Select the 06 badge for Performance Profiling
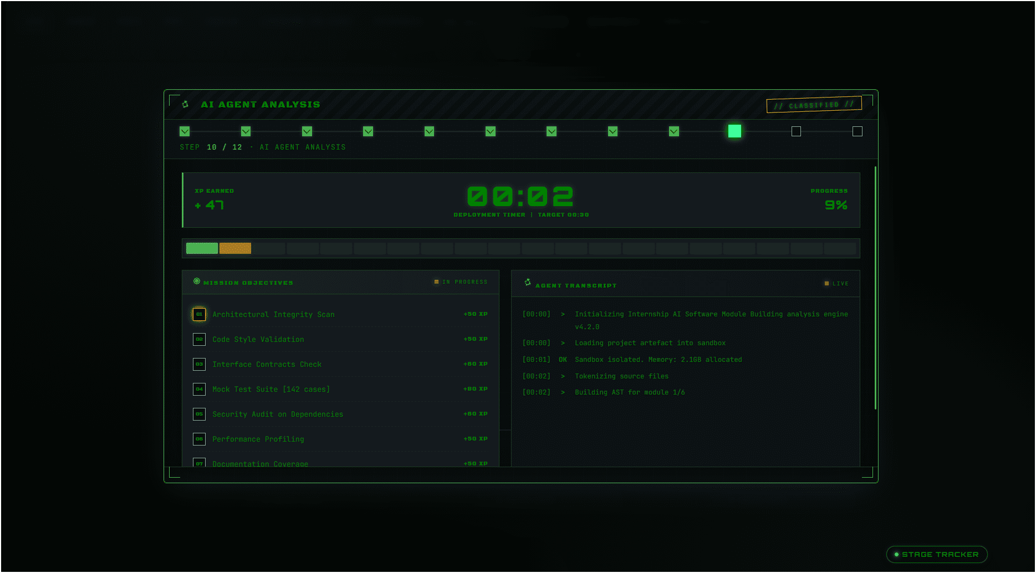Viewport: 1036px width, 573px height. click(x=199, y=439)
